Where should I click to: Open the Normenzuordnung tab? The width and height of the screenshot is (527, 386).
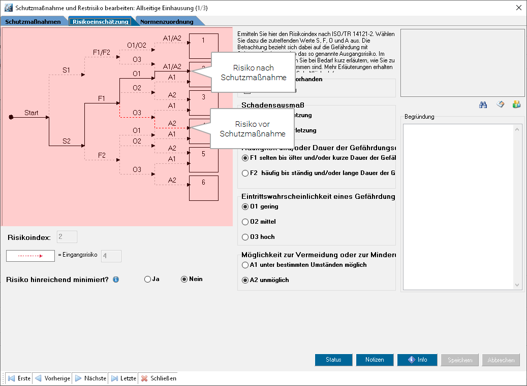point(167,22)
